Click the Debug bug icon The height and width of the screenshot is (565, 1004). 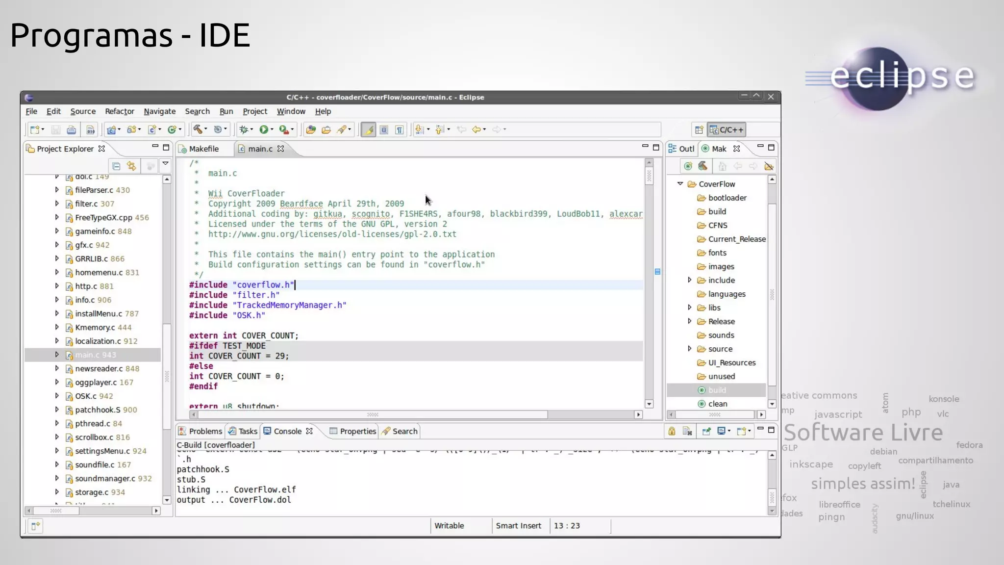click(x=244, y=129)
